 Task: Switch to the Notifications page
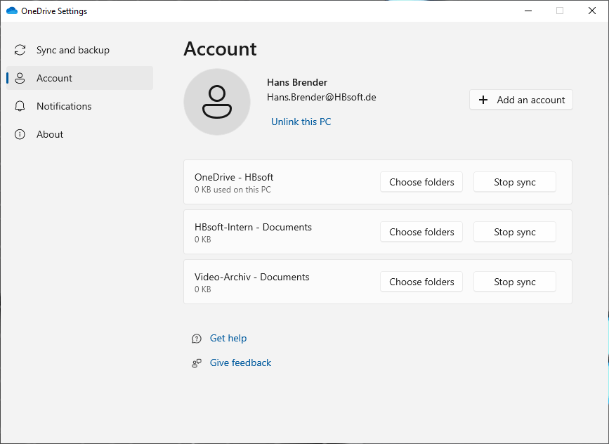point(64,107)
